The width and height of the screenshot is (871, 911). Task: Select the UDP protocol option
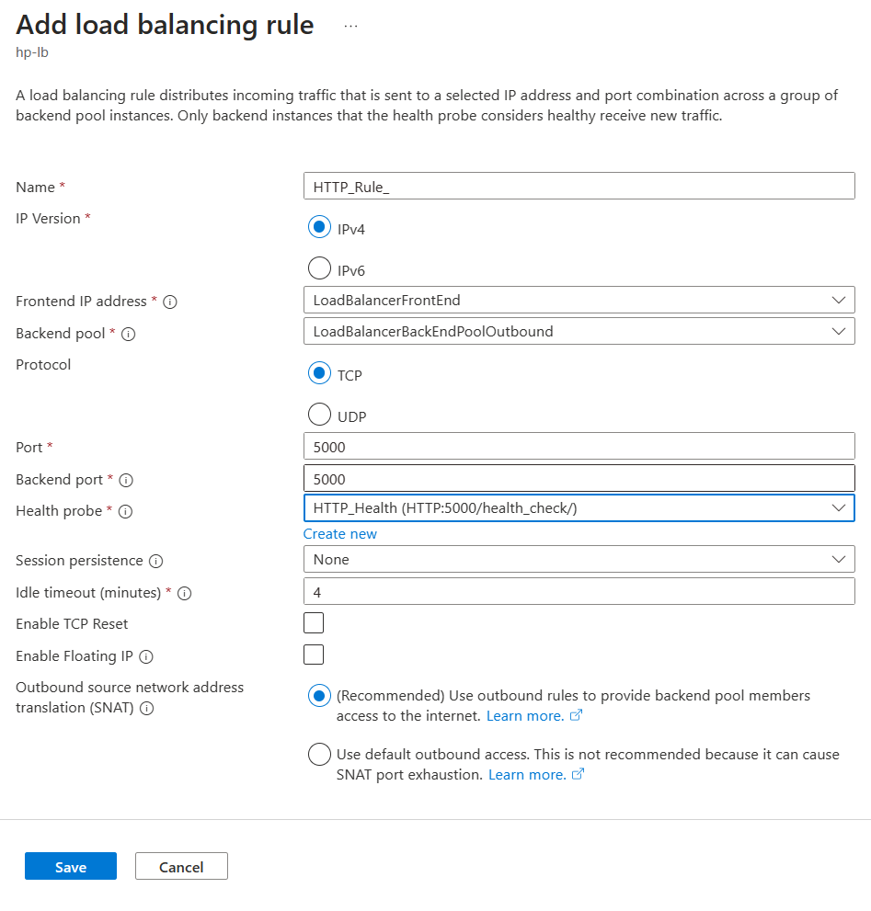point(319,414)
